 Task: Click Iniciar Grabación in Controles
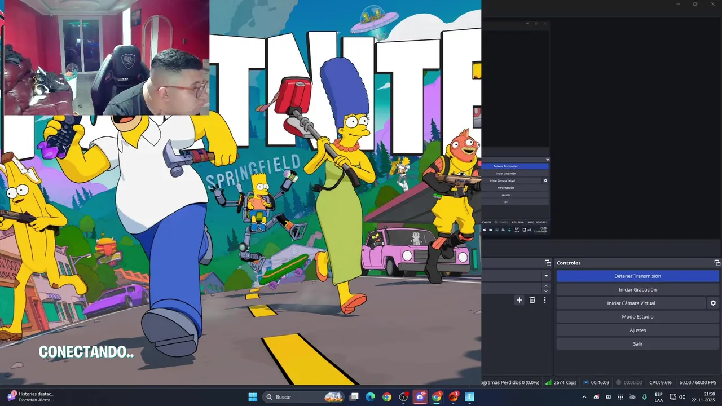(x=637, y=290)
